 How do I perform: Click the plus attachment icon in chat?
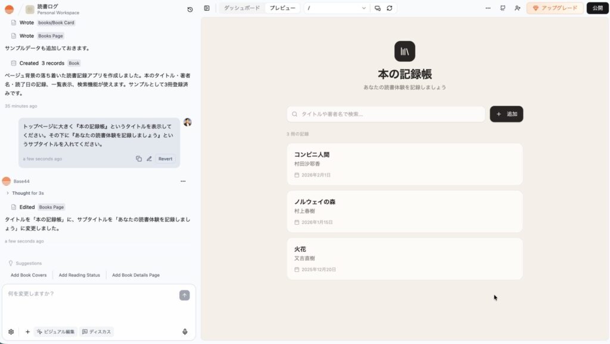click(x=27, y=332)
